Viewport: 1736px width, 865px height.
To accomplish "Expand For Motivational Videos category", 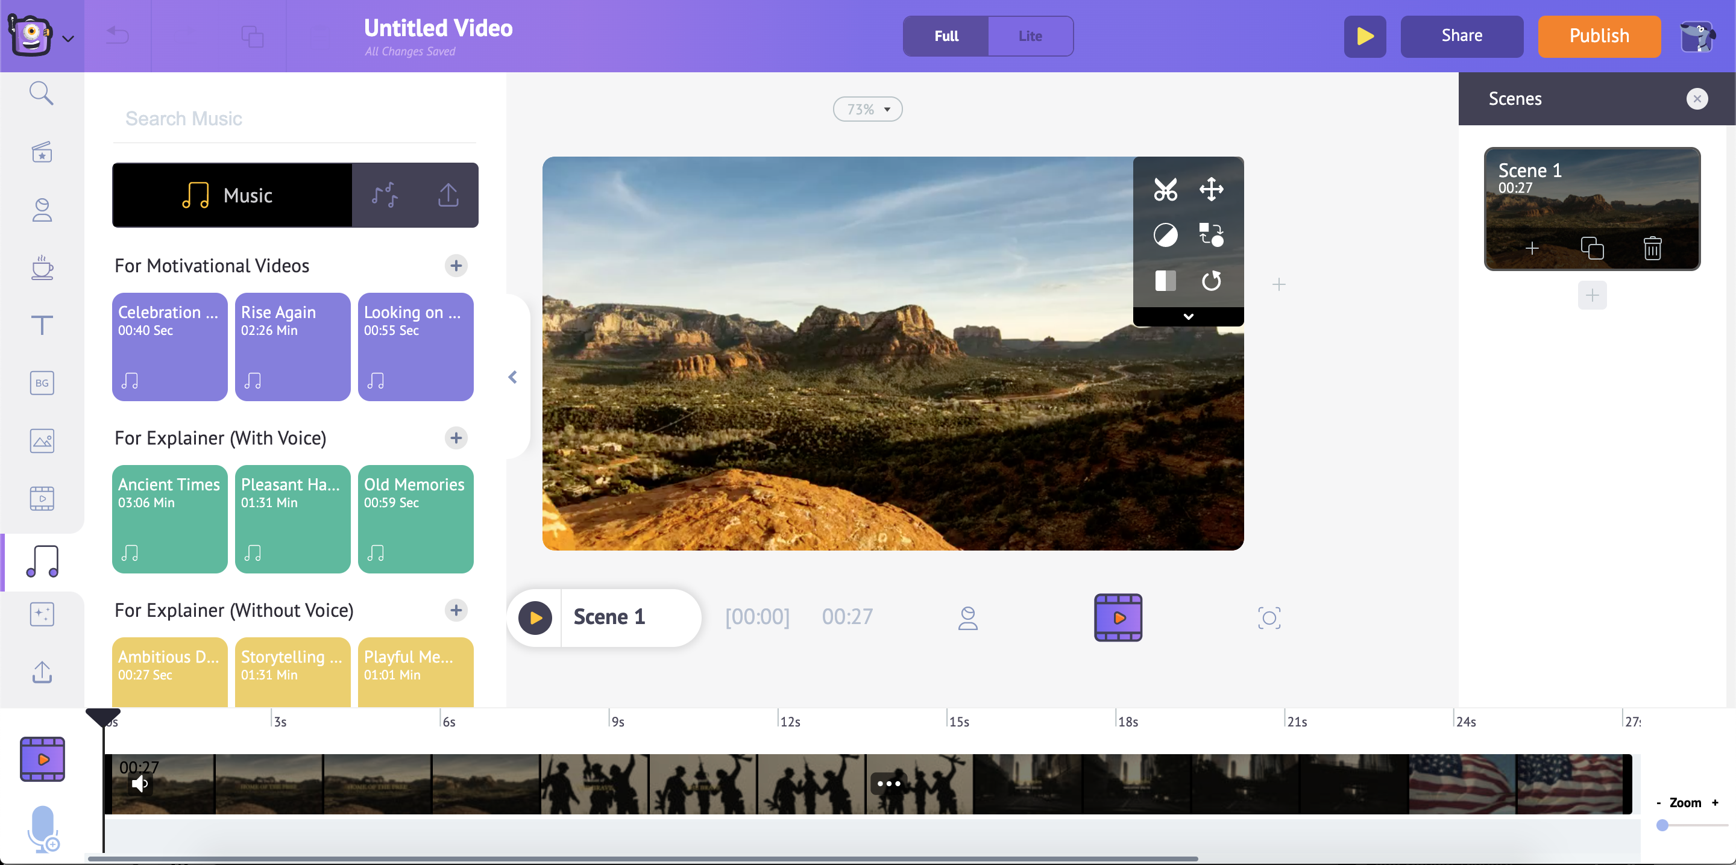I will (x=456, y=266).
